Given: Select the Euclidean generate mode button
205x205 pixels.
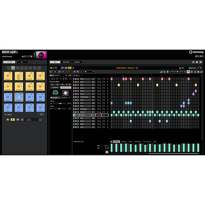Looking at the screenshot, I should click(55, 87).
